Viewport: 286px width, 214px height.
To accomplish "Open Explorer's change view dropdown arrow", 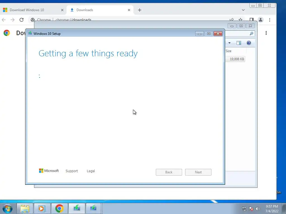I will [x=230, y=43].
